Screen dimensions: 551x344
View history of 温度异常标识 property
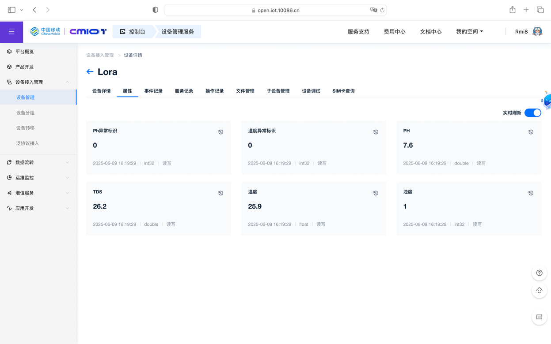click(x=376, y=132)
